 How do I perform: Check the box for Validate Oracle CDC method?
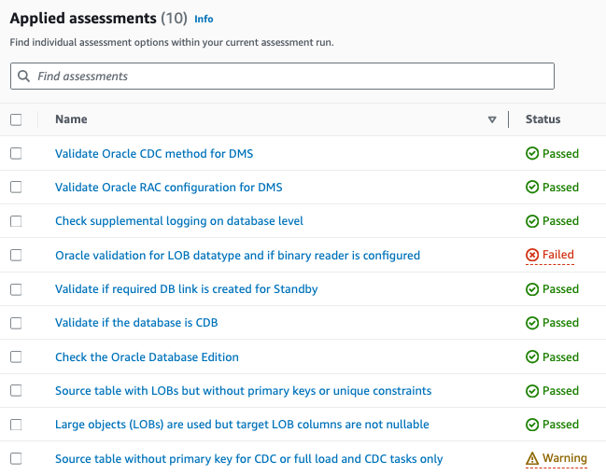tap(16, 153)
